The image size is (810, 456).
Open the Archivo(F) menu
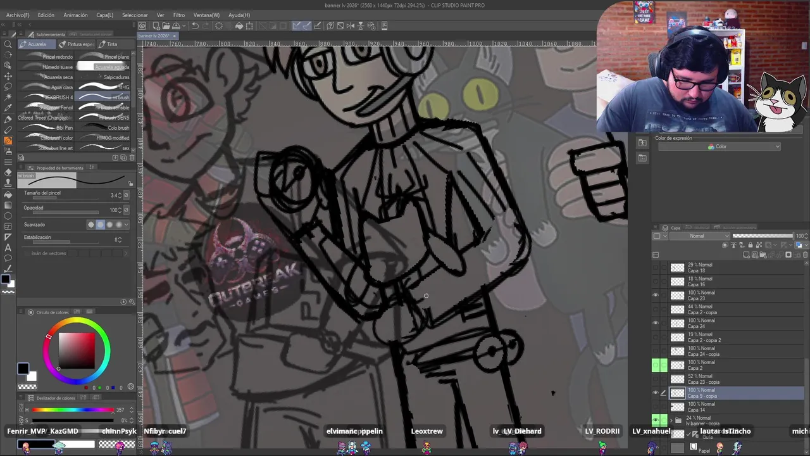(18, 15)
